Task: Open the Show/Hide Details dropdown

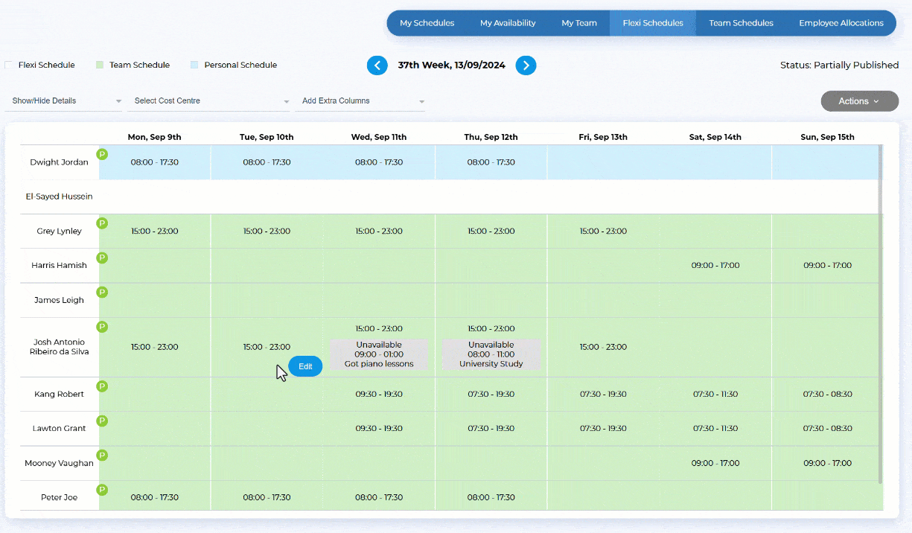Action: [63, 101]
